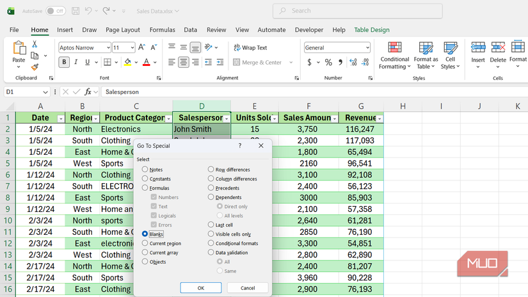The width and height of the screenshot is (528, 297).
Task: Click the dialog Help question mark
Action: pos(240,145)
